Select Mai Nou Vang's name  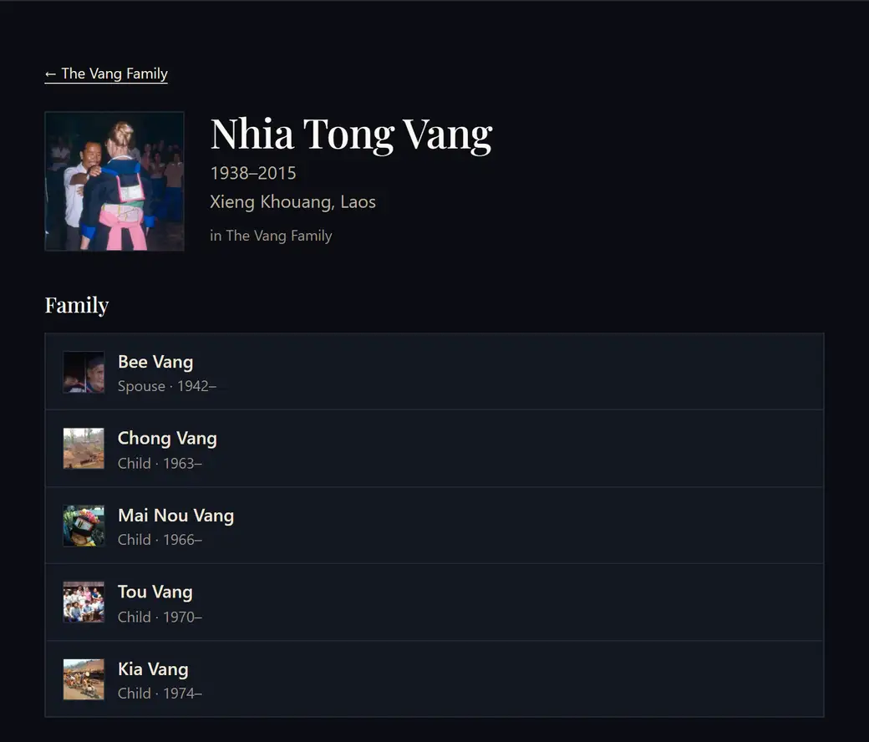tap(175, 516)
